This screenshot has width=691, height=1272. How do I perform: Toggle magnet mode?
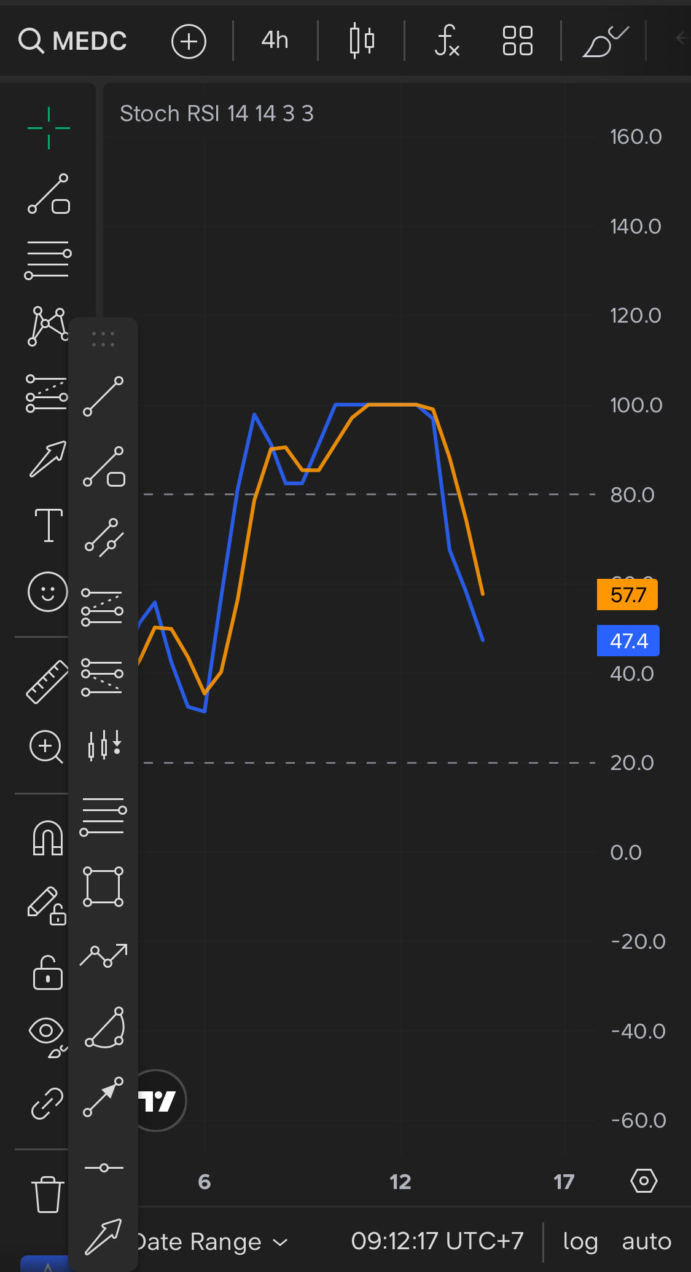pyautogui.click(x=47, y=838)
